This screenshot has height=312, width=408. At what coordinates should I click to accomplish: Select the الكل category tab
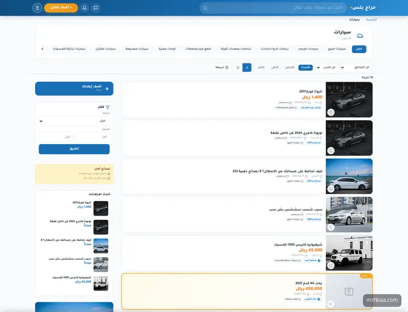359,49
